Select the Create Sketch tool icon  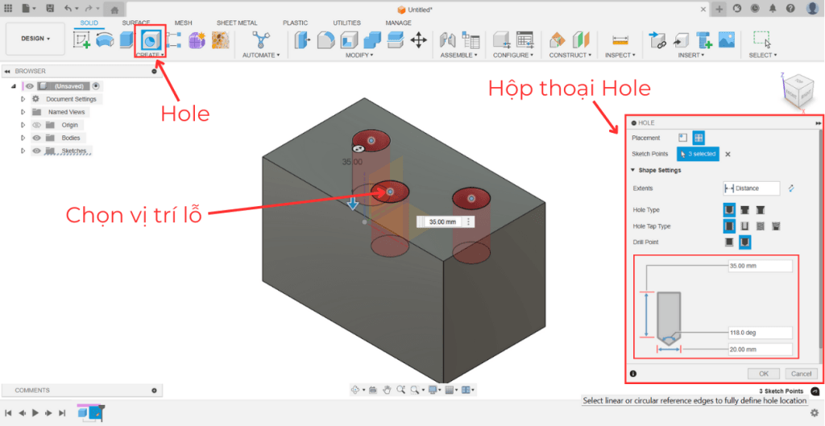81,39
